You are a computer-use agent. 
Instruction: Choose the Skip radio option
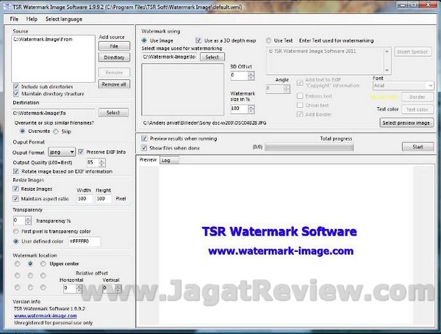coord(57,131)
